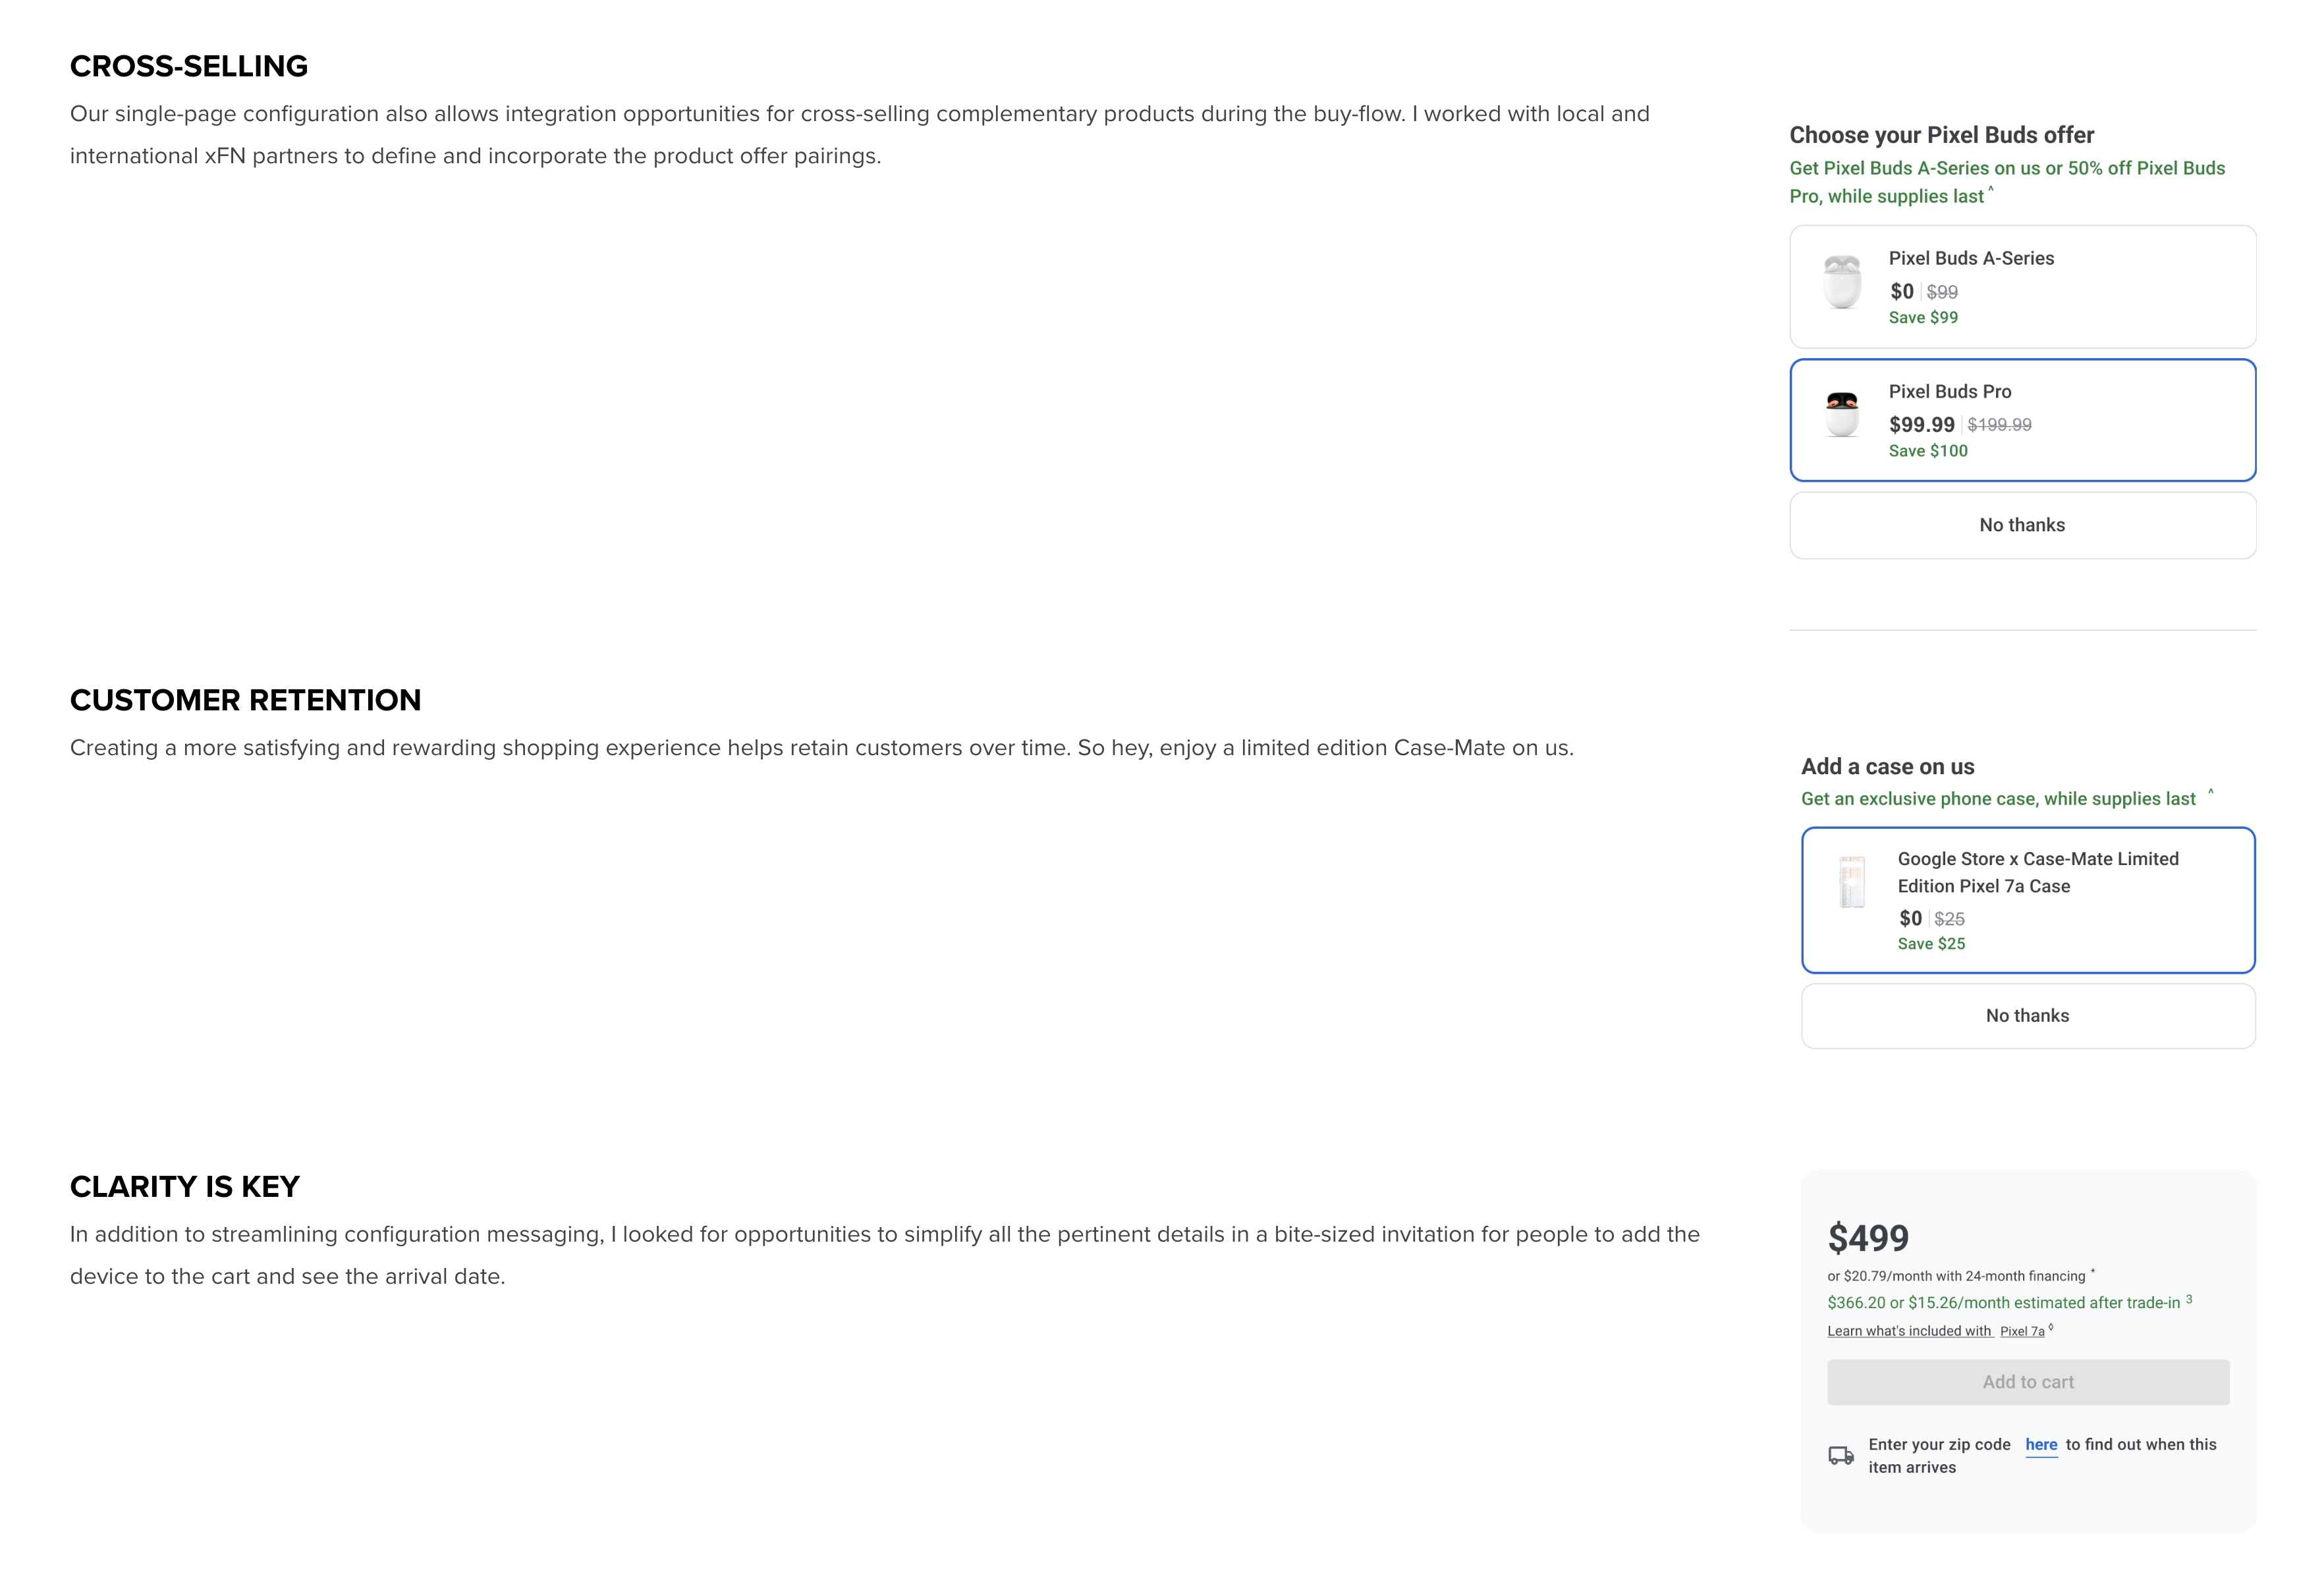The image size is (2324, 1584).
Task: Click the delivery truck icon
Action: tap(1841, 1455)
